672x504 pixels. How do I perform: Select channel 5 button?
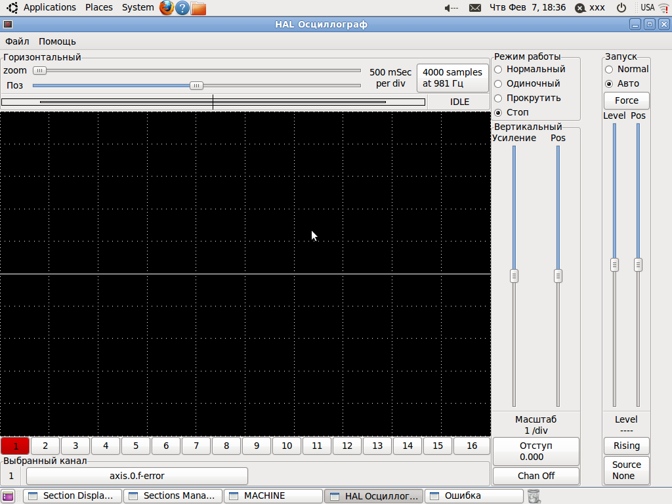tap(136, 446)
